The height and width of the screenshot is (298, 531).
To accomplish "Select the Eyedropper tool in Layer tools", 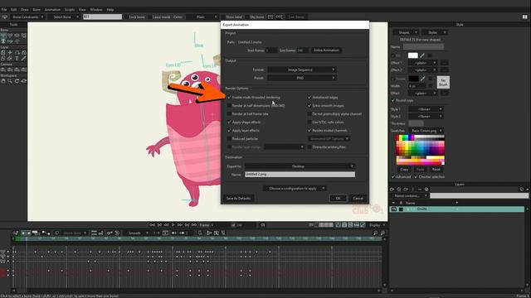I will tap(24, 59).
